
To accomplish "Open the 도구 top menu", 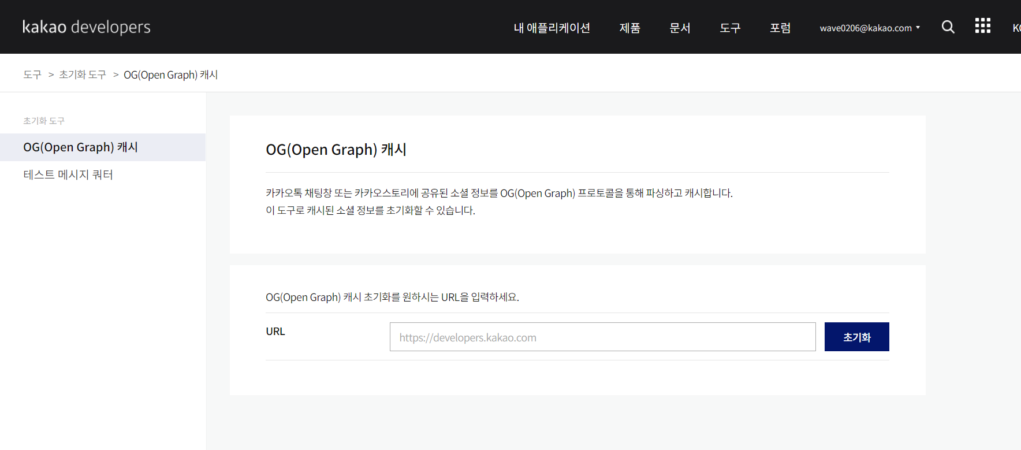I will point(730,28).
